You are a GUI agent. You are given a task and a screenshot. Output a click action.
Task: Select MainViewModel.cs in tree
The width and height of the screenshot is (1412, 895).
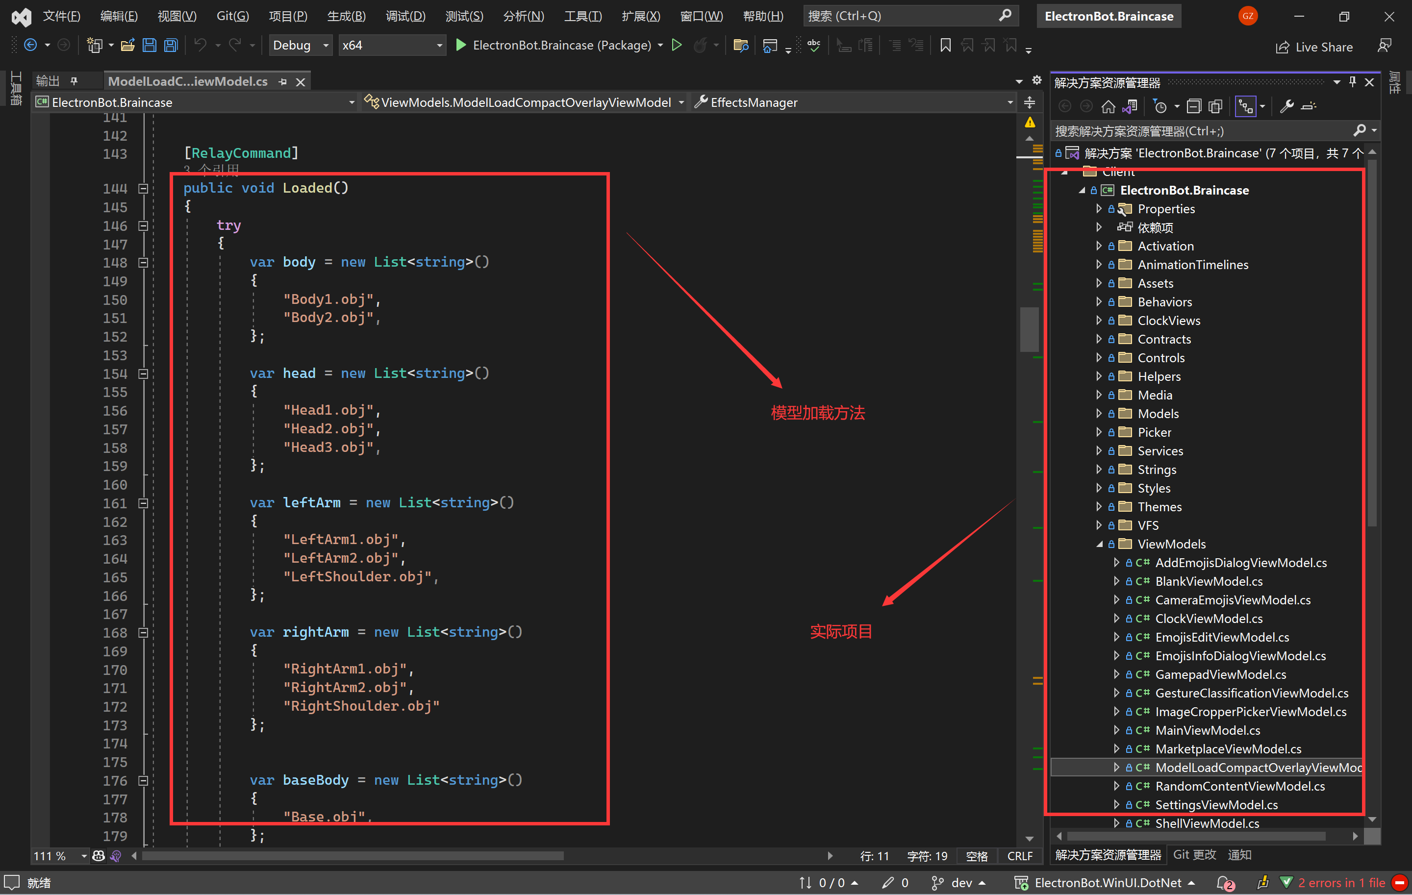pos(1208,730)
